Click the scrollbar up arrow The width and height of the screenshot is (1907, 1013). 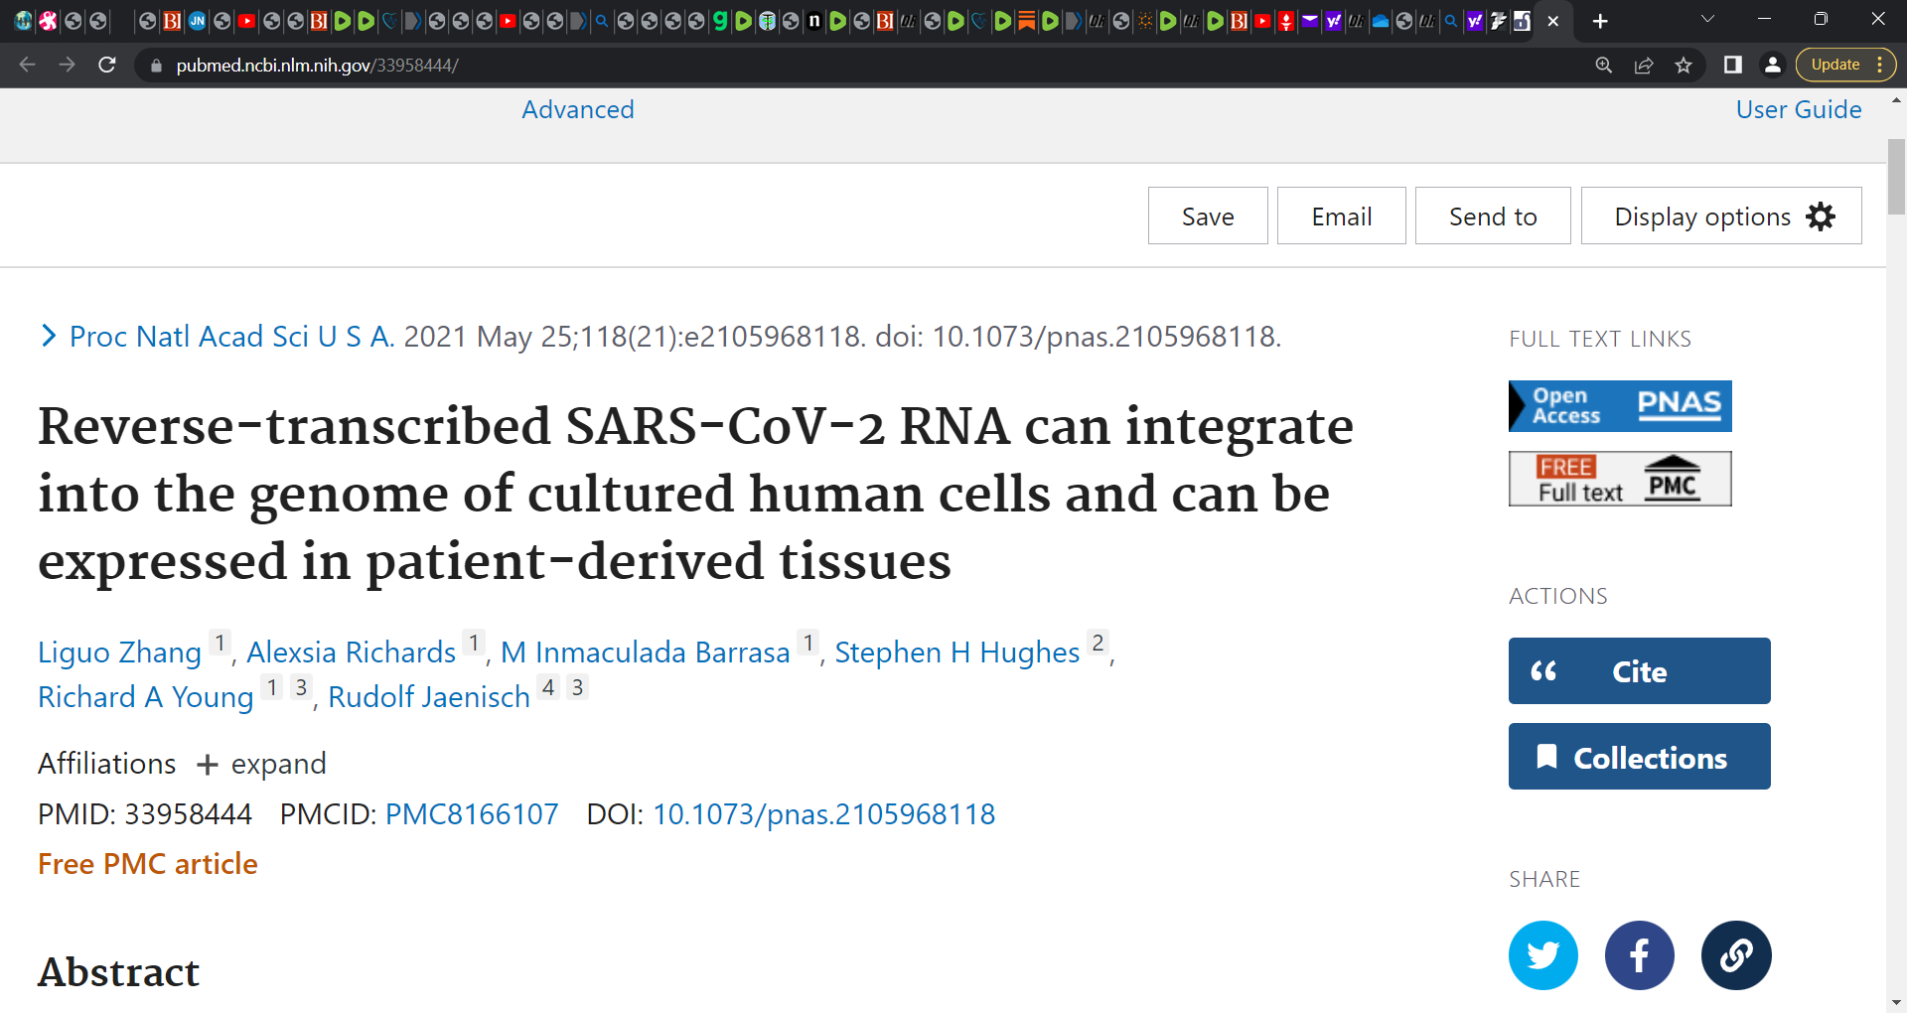pyautogui.click(x=1896, y=100)
